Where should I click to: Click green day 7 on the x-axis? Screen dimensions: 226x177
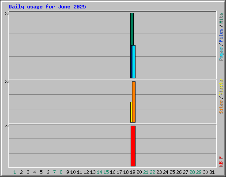pyautogui.click(x=54, y=172)
